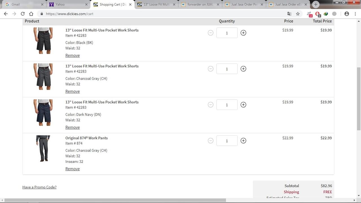
Task: Open the browser home page icon
Action: pos(31,14)
